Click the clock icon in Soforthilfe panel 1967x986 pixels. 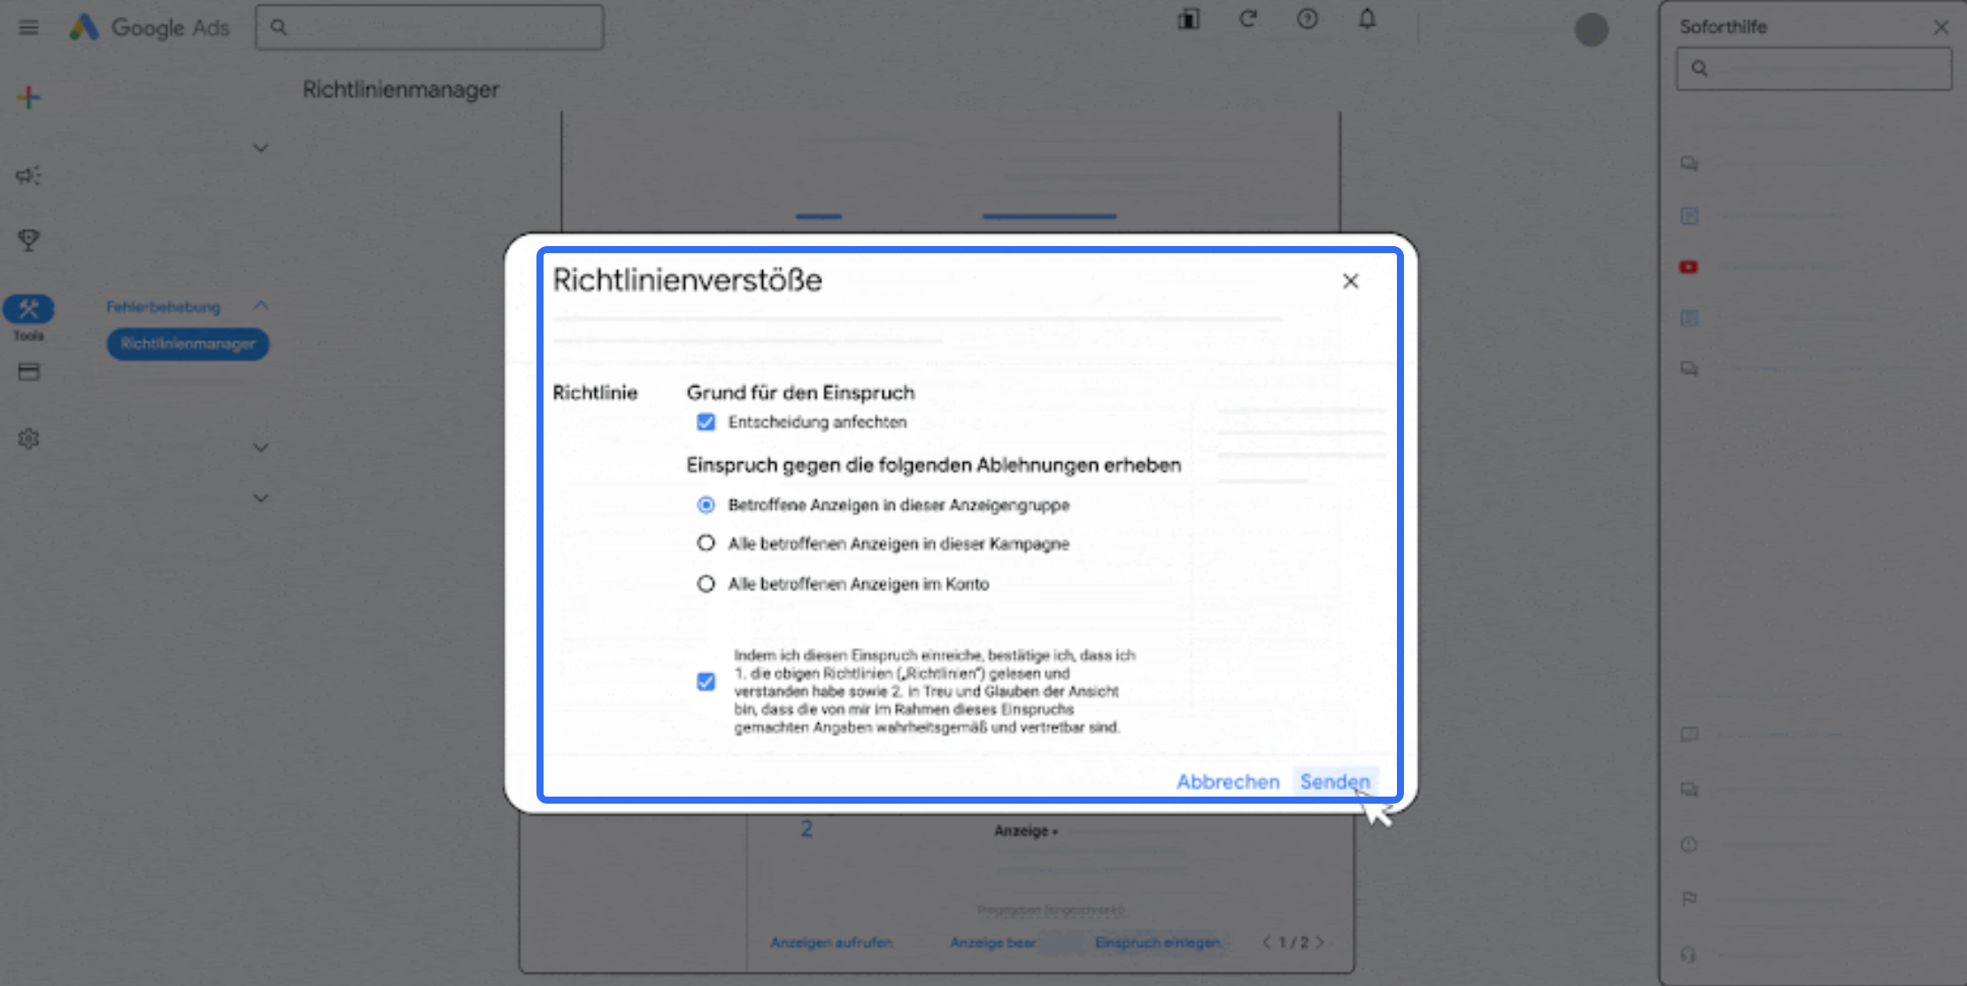pos(1689,844)
